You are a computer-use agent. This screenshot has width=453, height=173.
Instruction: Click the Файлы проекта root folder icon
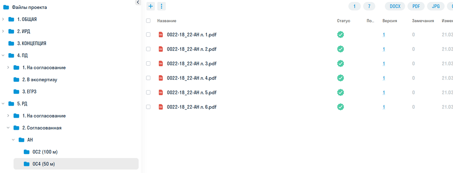coord(6,7)
